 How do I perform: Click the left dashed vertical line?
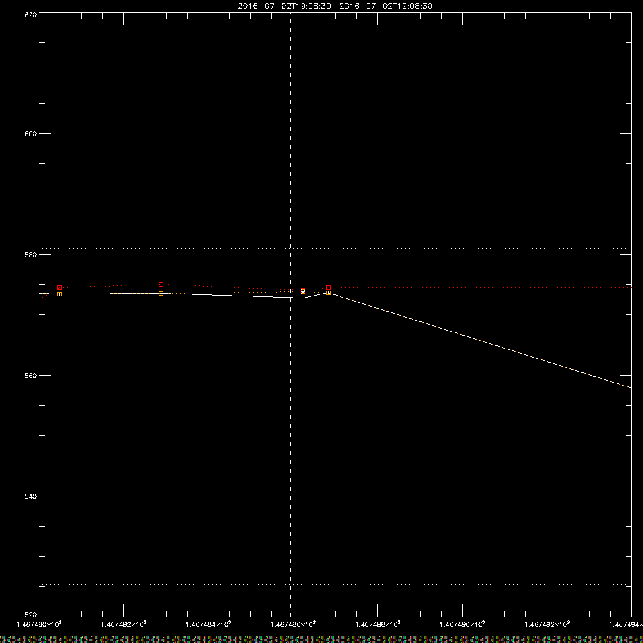tap(291, 314)
